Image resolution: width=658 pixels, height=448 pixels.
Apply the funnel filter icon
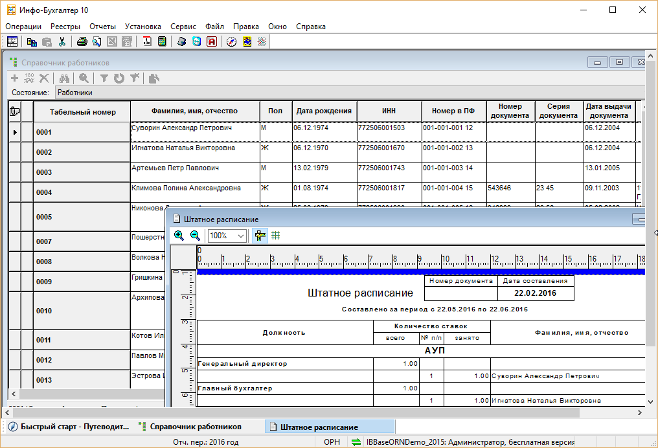pos(104,78)
